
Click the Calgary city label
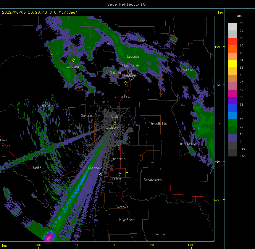(x=118, y=178)
